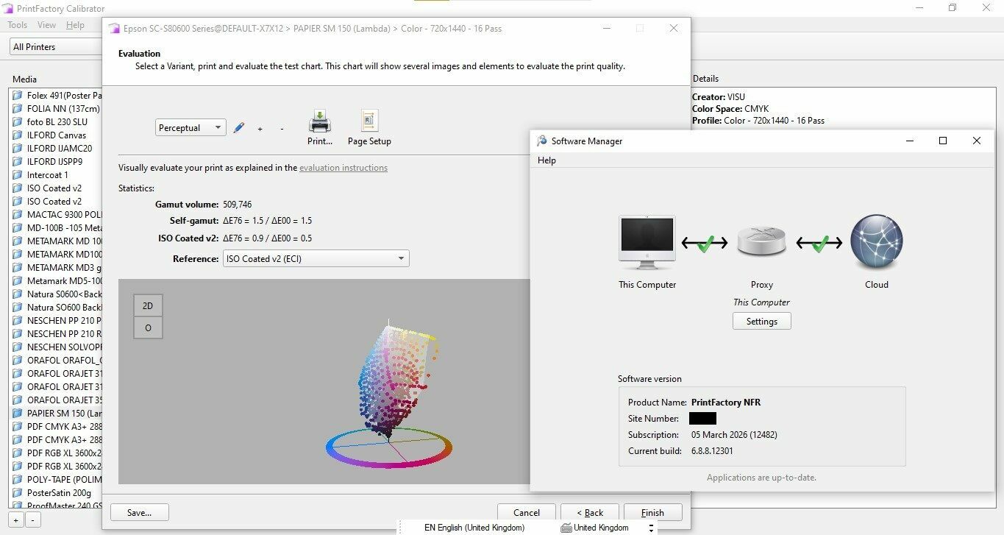
Task: Open the Perceptual variant dropdown
Action: (191, 128)
